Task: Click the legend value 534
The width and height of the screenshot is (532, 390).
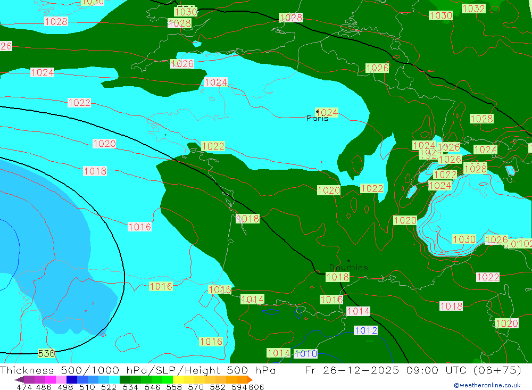Action: click(x=131, y=387)
